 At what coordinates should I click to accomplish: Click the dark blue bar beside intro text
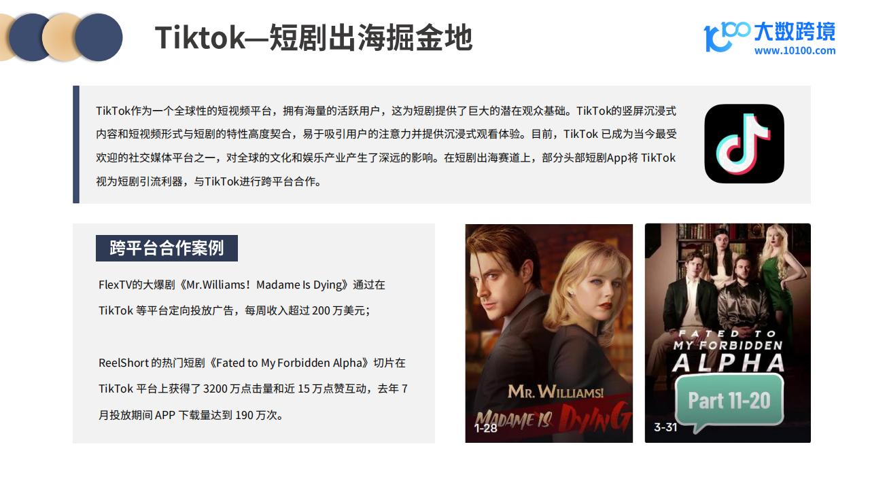click(x=76, y=144)
